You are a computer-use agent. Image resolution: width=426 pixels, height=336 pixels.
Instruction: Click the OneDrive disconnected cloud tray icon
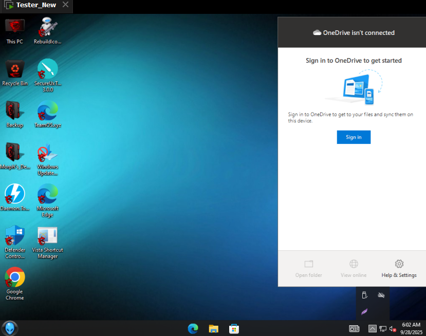pos(381,295)
